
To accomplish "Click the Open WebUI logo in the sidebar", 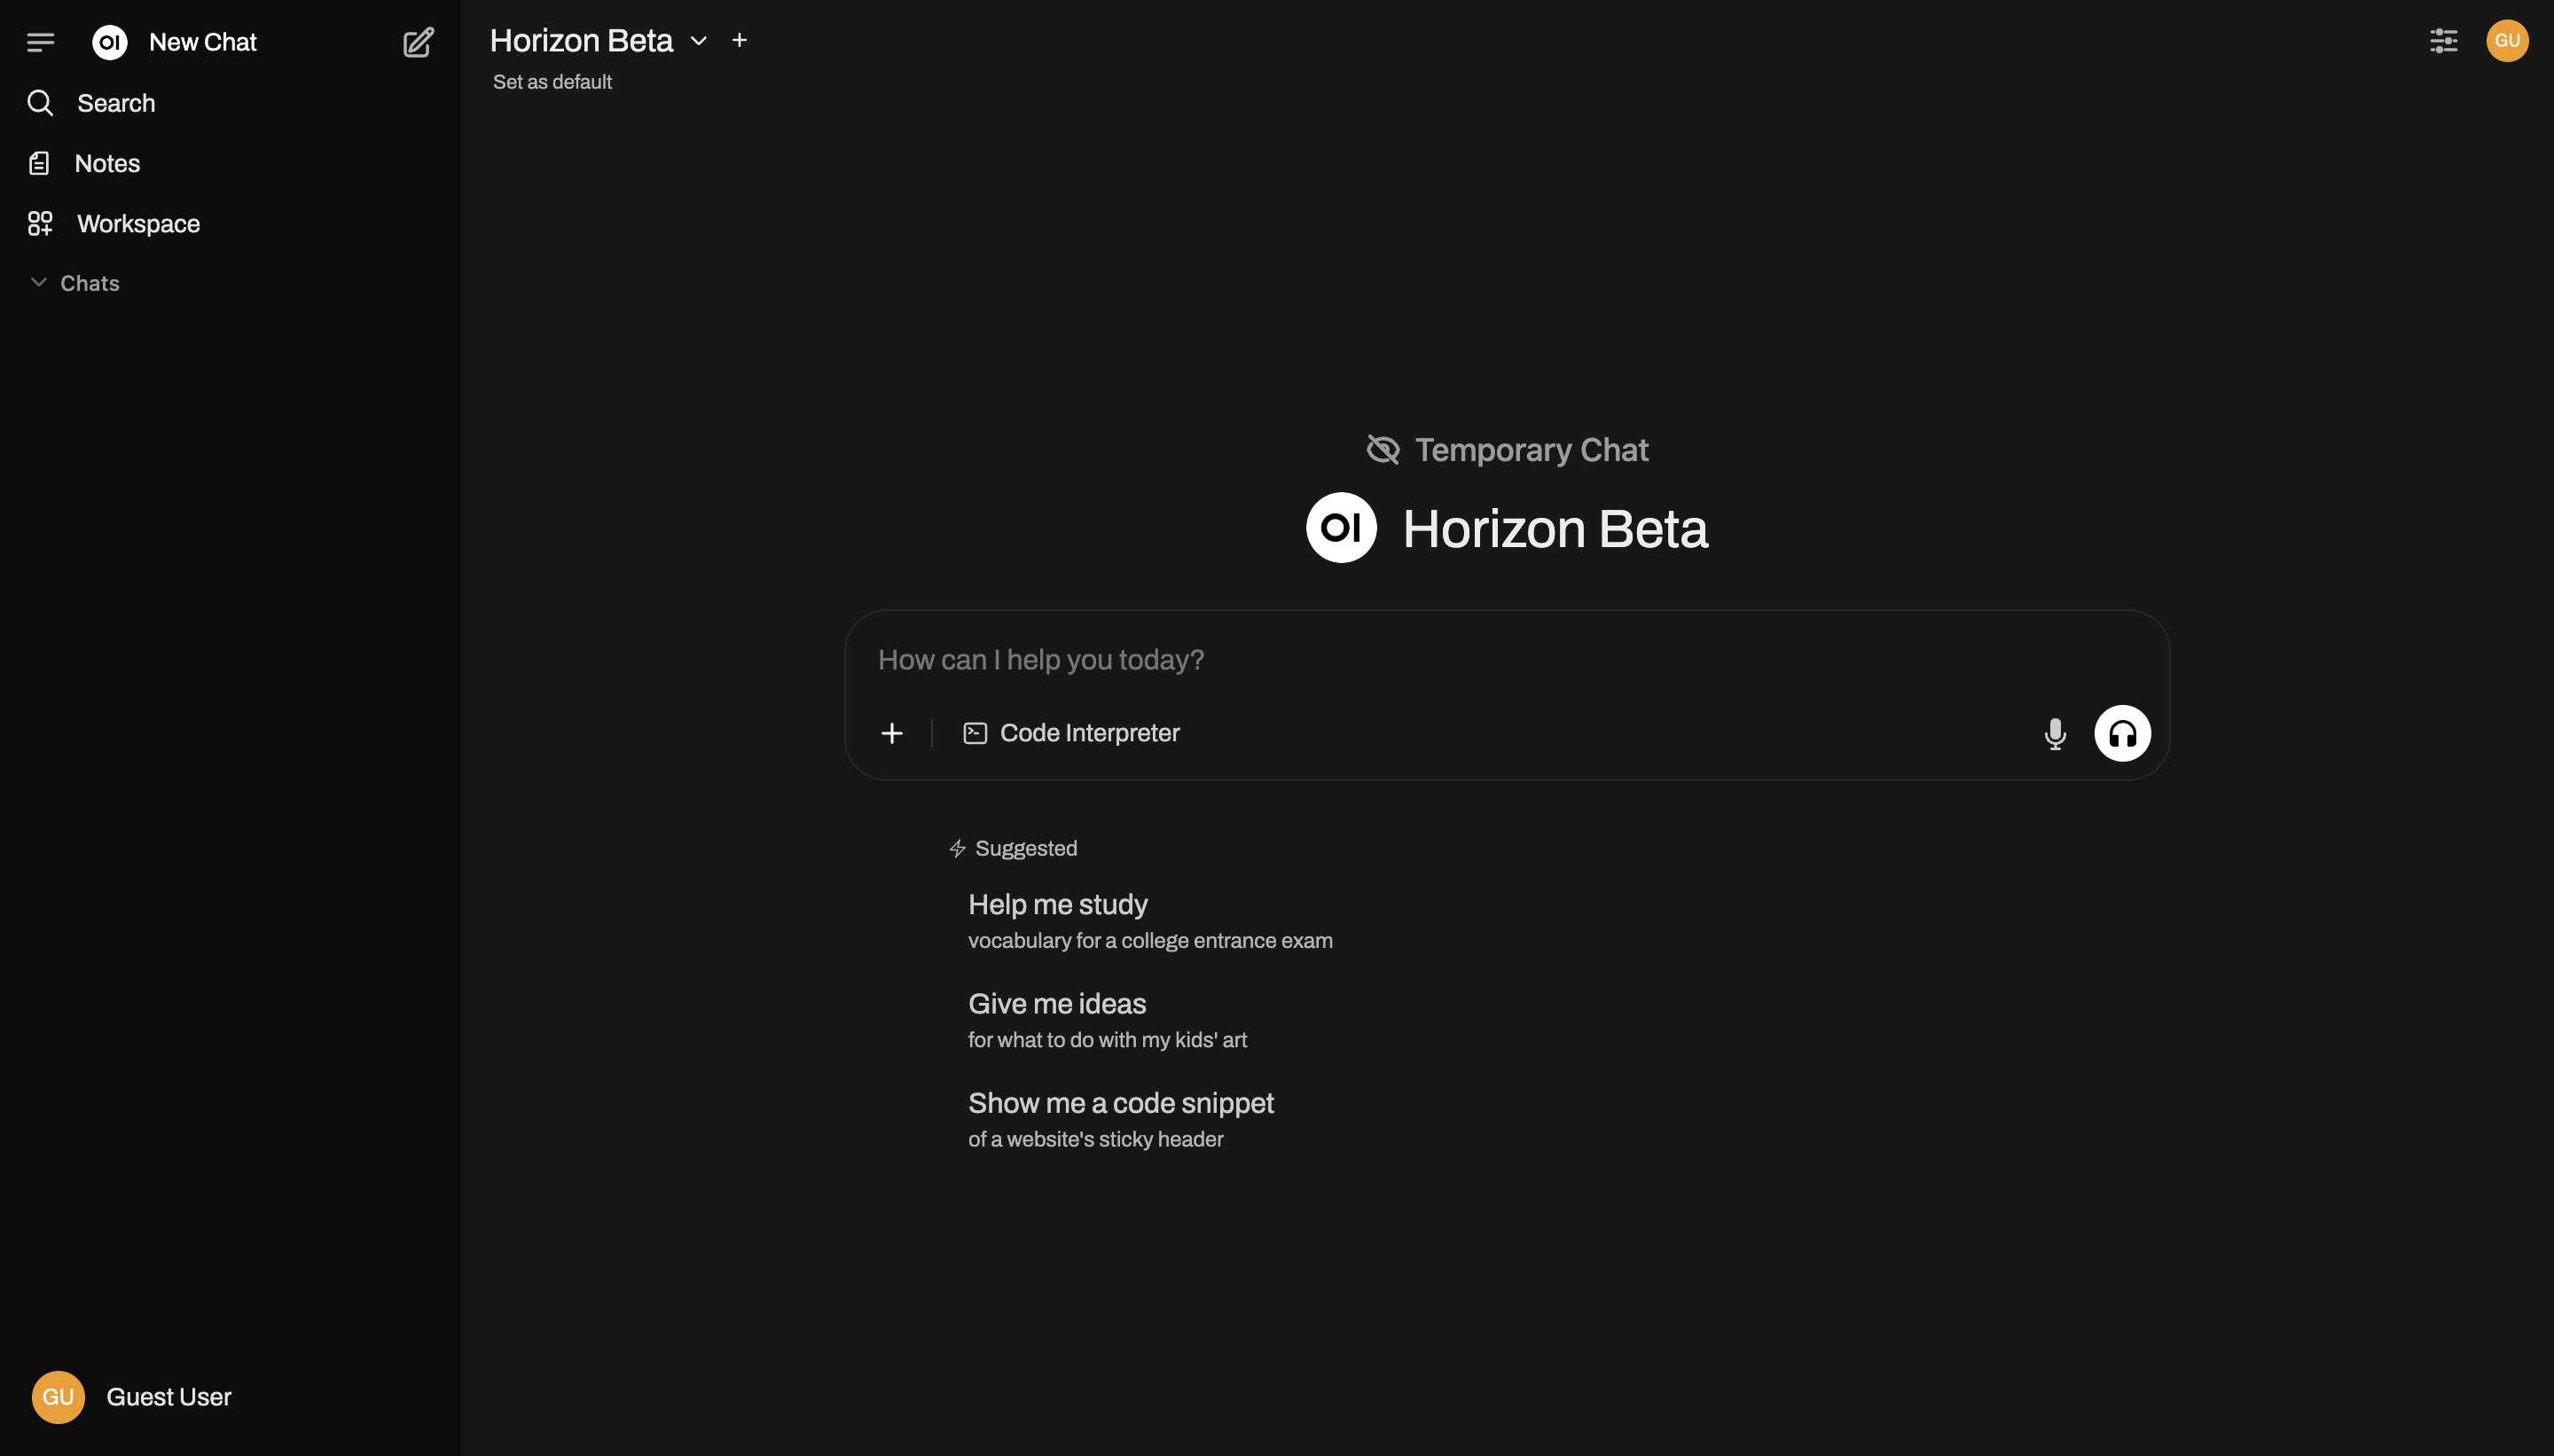I will click(x=110, y=42).
